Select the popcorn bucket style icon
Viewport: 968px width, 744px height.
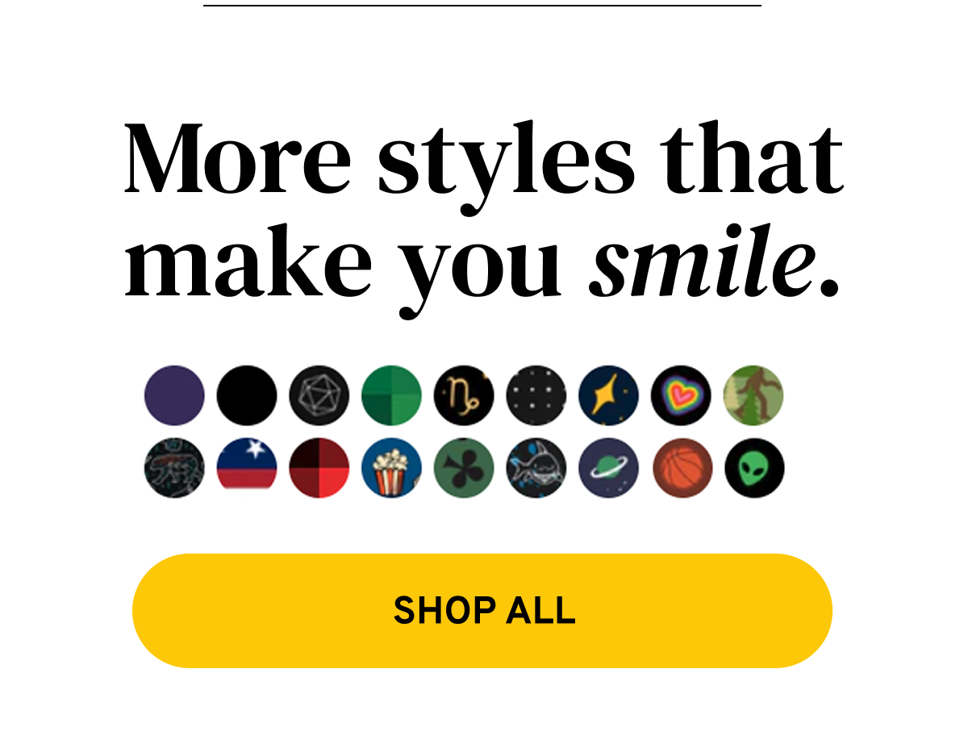click(392, 468)
